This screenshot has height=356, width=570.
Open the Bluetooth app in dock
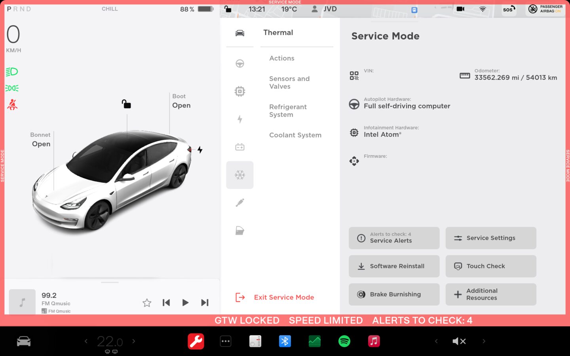pos(285,341)
